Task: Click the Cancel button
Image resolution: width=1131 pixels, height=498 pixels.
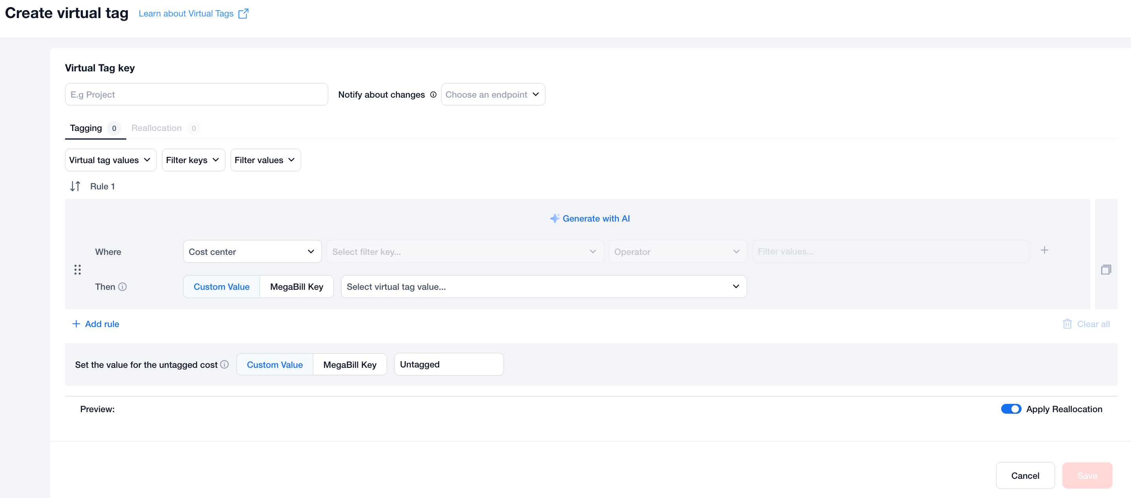Action: pos(1025,476)
